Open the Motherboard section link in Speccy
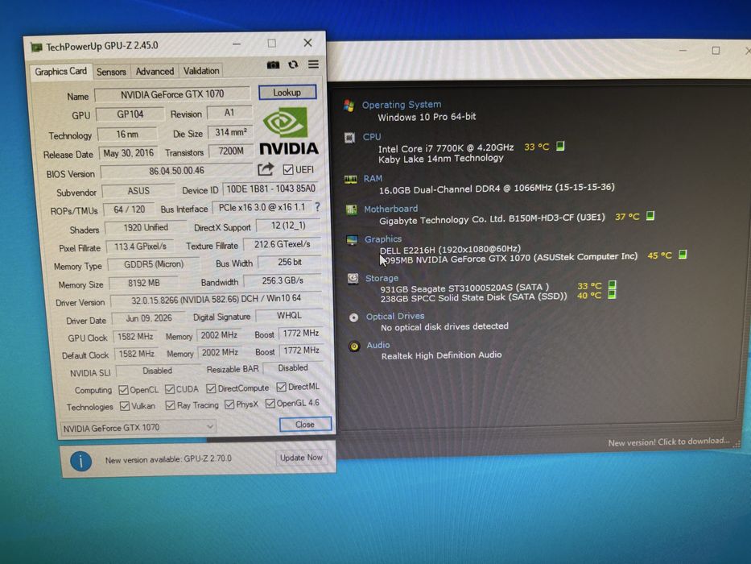This screenshot has width=751, height=564. coord(391,209)
